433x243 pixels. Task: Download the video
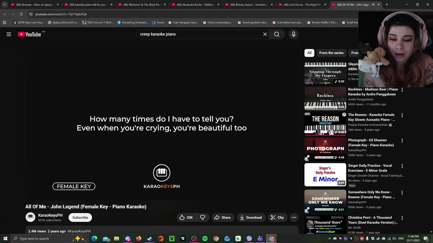[251, 217]
